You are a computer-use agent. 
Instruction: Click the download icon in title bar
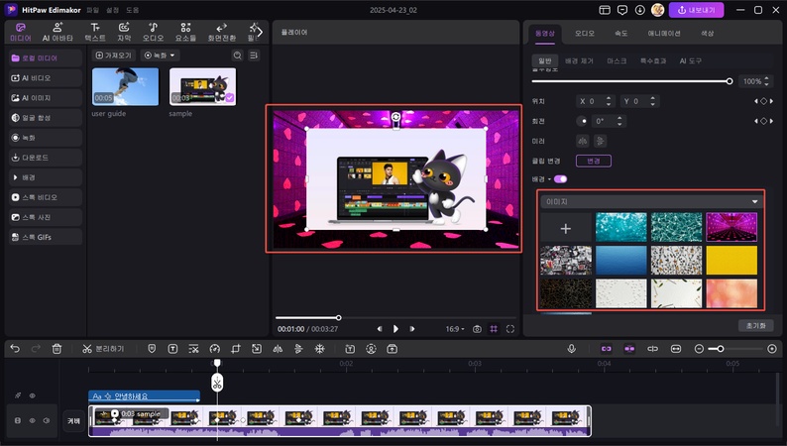point(640,10)
